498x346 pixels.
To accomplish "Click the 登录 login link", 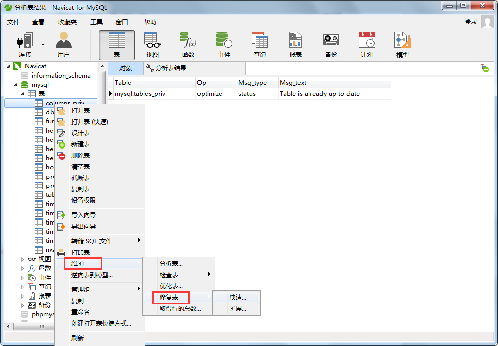I will (470, 22).
